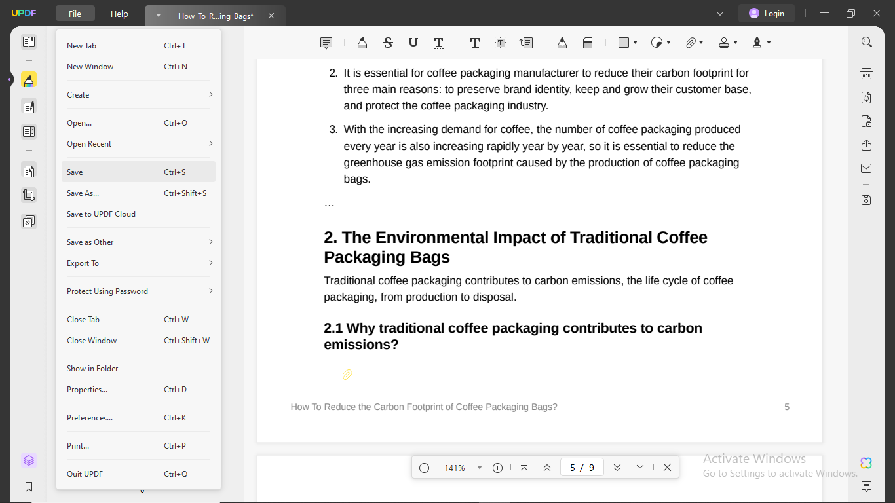This screenshot has height=503, width=895.
Task: Open the Sticky Note comment tool
Action: coord(326,43)
